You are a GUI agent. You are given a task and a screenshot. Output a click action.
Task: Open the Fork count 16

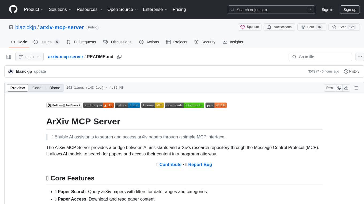319,27
